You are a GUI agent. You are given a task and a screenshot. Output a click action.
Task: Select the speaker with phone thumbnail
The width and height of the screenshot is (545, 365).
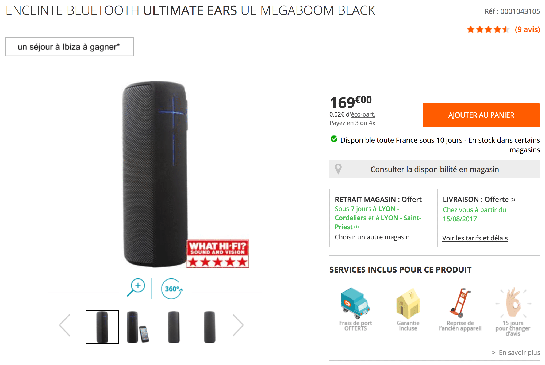pos(138,327)
